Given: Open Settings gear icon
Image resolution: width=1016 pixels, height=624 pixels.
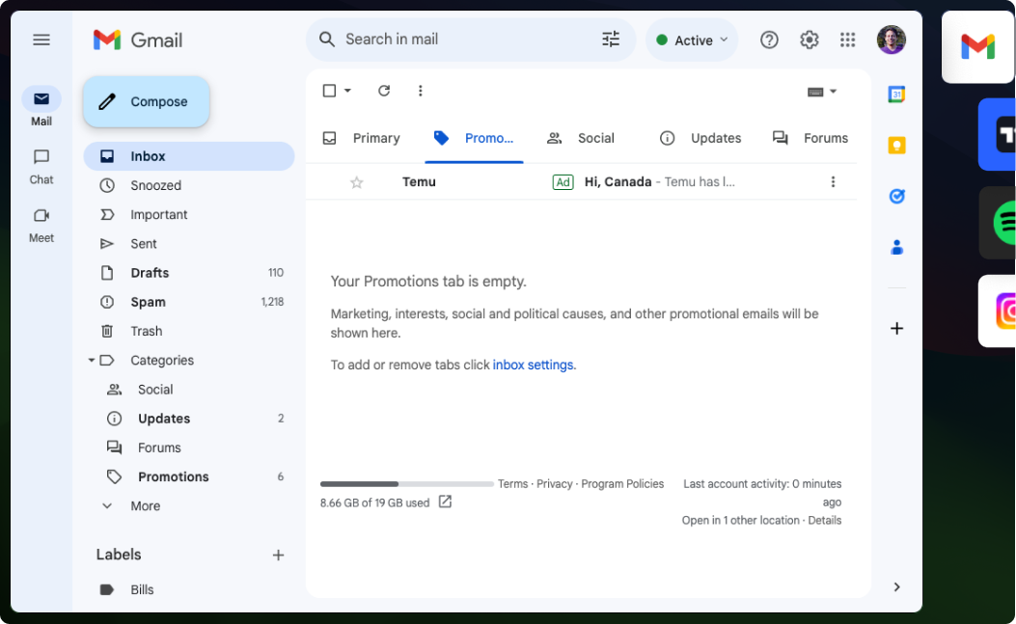Looking at the screenshot, I should (x=809, y=41).
